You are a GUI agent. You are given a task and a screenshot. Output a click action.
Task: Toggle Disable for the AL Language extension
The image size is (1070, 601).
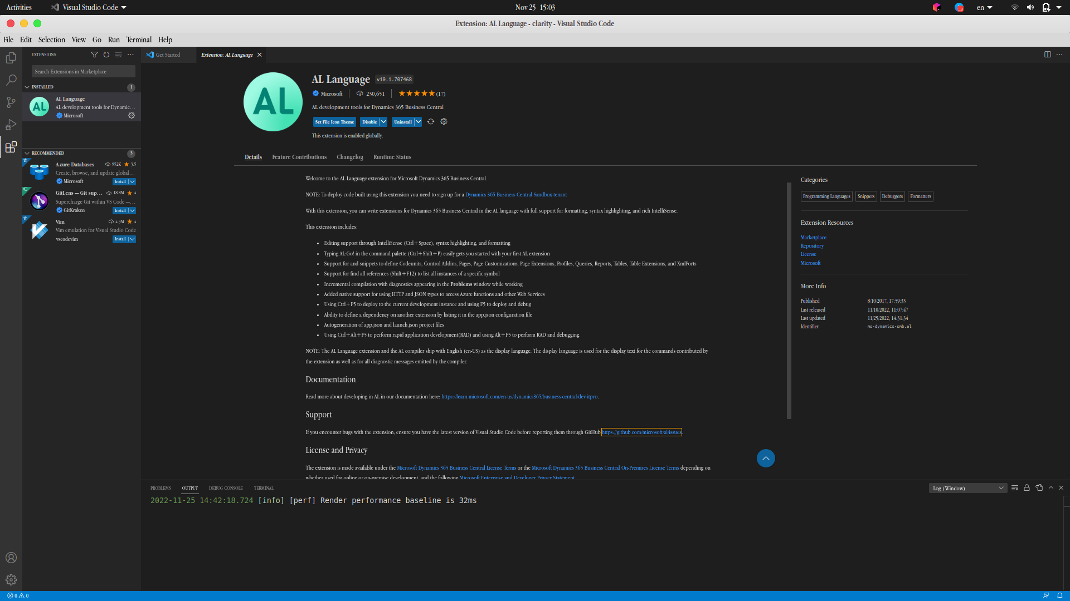point(369,121)
